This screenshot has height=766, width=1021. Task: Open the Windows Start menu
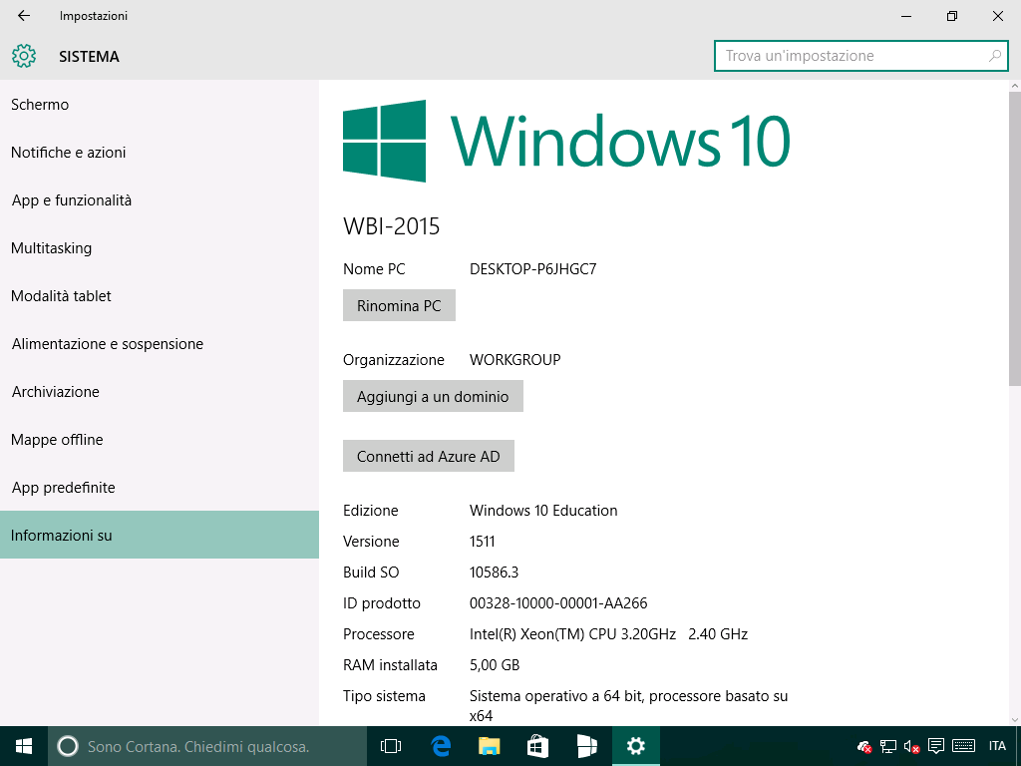click(24, 746)
